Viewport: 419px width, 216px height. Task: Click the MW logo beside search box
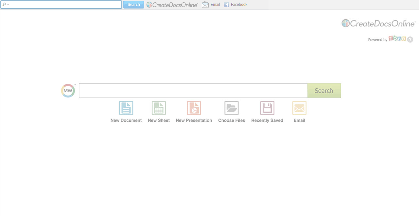[68, 91]
